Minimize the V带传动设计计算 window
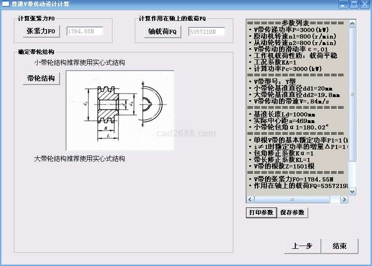Viewport: 372px width, 266px height. pos(344,5)
